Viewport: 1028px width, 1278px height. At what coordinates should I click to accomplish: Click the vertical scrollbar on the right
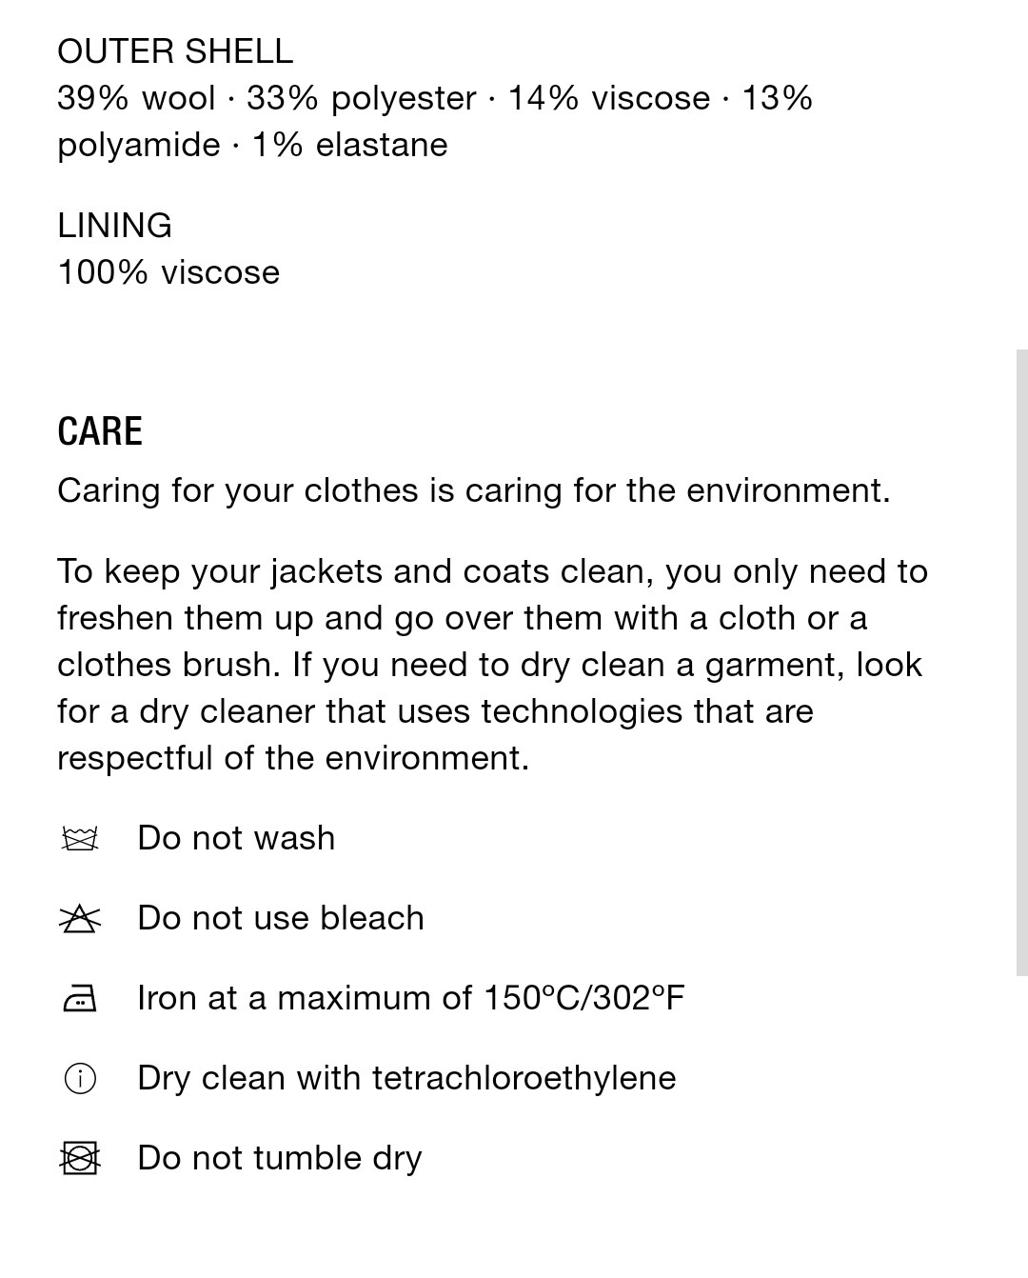click(x=1021, y=663)
